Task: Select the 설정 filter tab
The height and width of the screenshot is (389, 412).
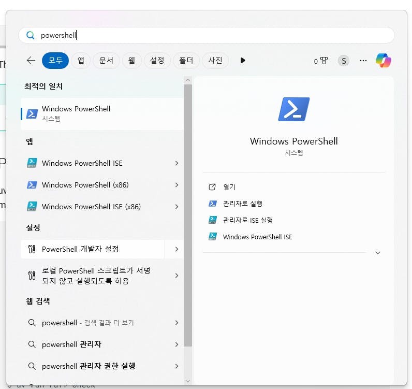Action: tap(157, 61)
